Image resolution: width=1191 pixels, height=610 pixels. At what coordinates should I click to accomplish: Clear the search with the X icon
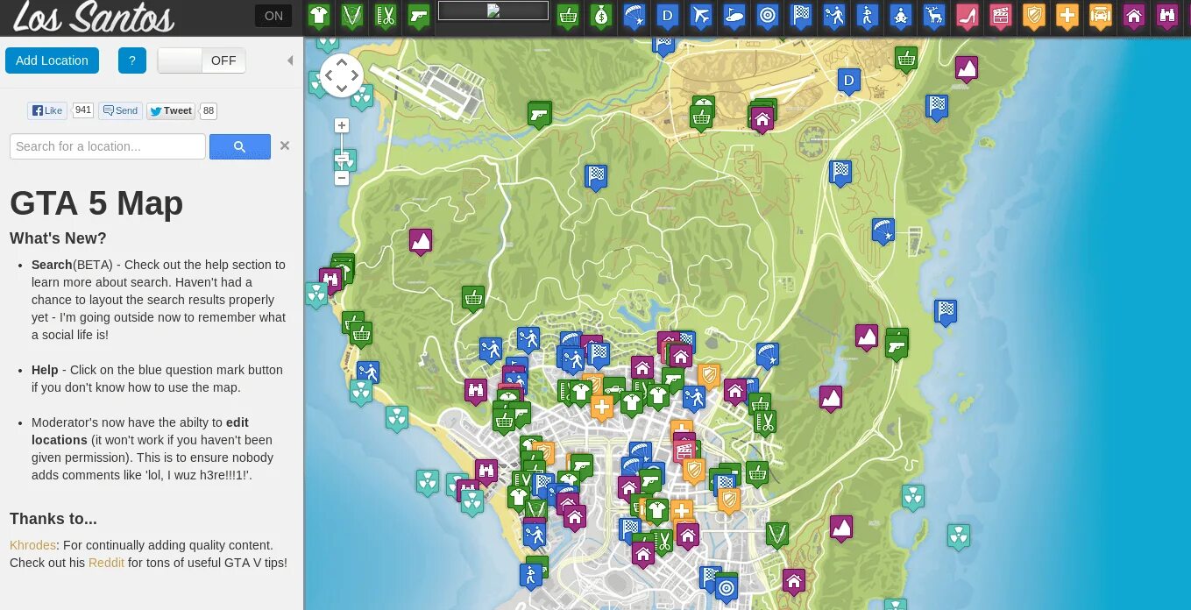(285, 145)
